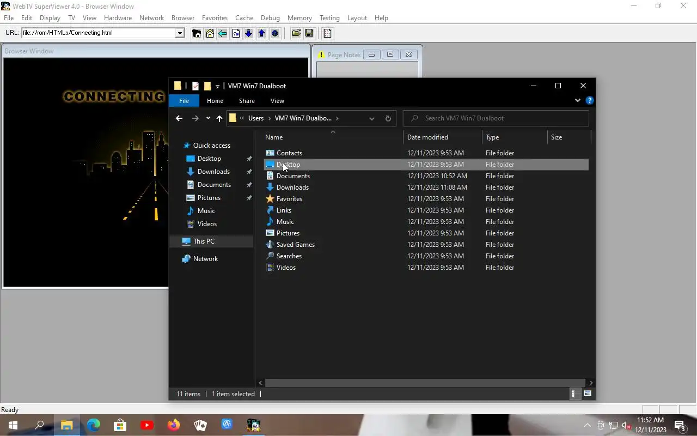The width and height of the screenshot is (697, 436).
Task: Sort by the Type column header
Action: click(x=515, y=137)
